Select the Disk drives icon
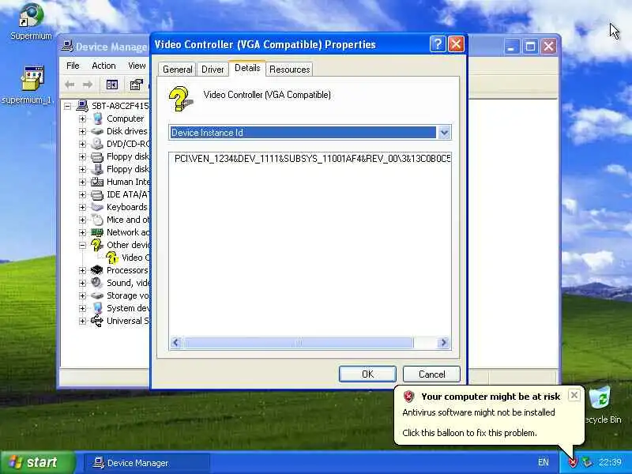The image size is (632, 474). (97, 131)
